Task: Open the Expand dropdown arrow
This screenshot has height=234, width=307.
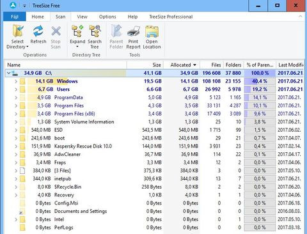Action: coord(77,47)
